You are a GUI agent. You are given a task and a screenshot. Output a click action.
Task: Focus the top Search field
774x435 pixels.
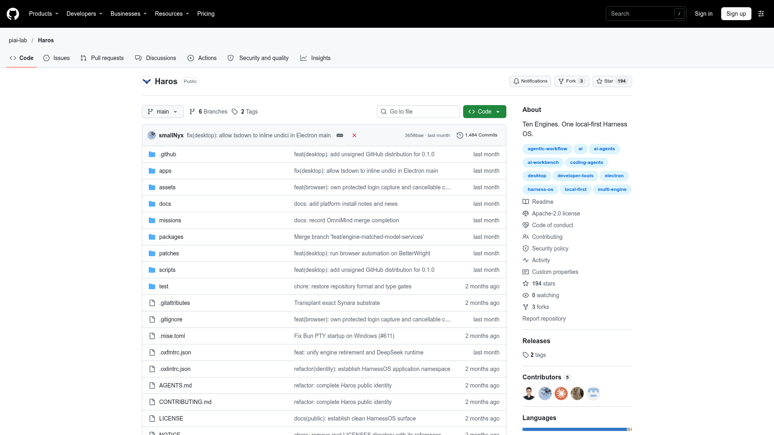coord(646,14)
